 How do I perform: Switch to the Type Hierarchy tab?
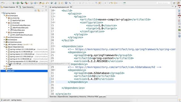[x=27, y=7]
